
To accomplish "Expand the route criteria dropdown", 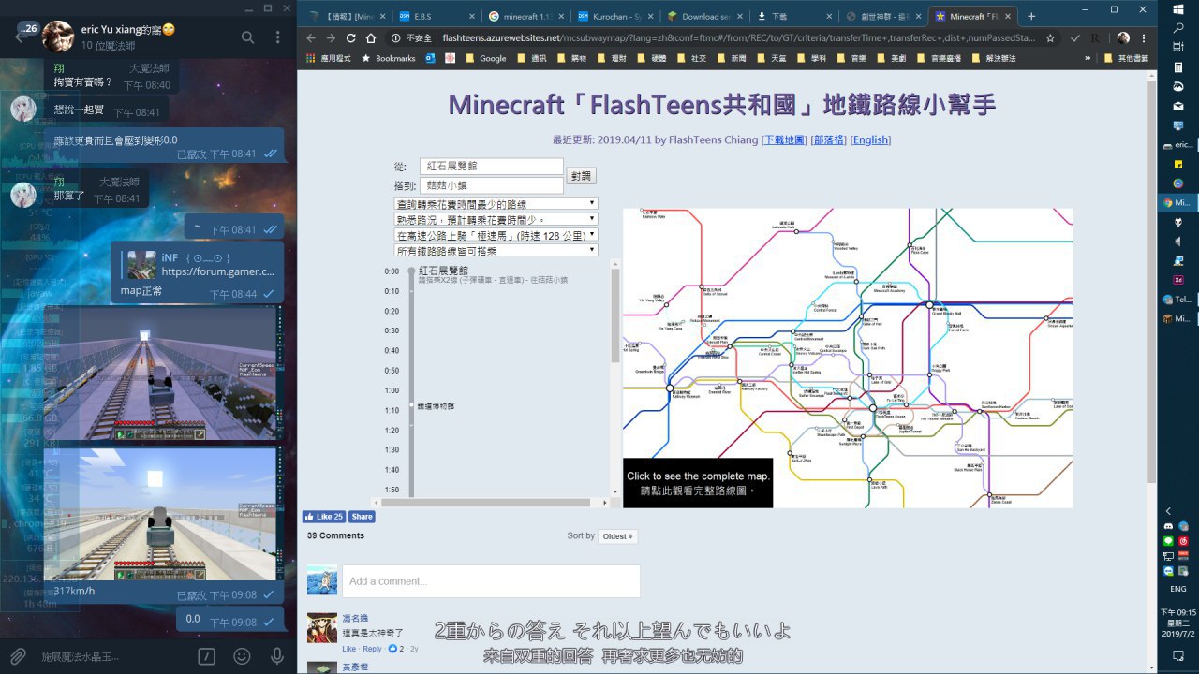I will (x=496, y=203).
